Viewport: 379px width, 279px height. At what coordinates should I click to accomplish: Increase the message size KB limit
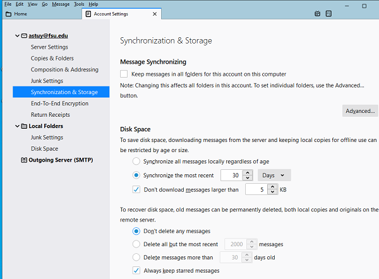click(273, 187)
